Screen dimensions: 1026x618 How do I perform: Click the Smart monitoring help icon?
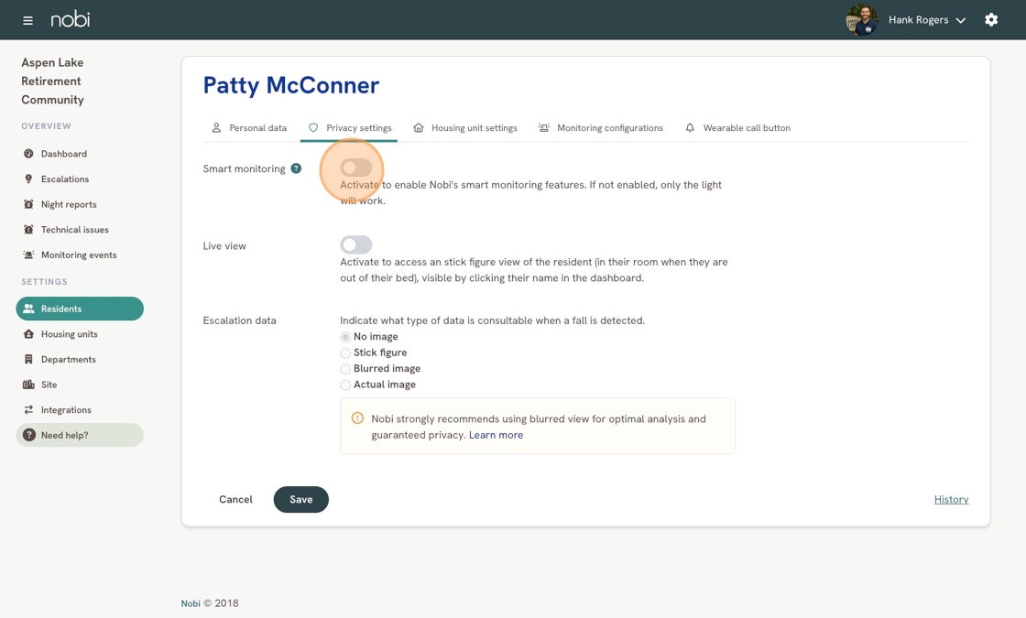296,168
